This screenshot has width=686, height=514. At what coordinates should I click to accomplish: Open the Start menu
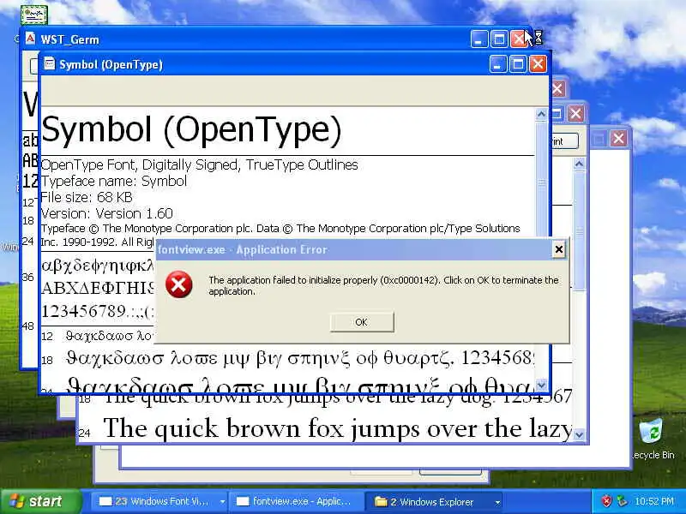tap(40, 501)
